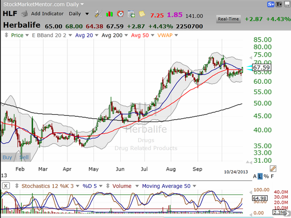Image resolution: width=291 pixels, height=218 pixels.
Task: Click the Herbalife company name
Action: (x=22, y=25)
